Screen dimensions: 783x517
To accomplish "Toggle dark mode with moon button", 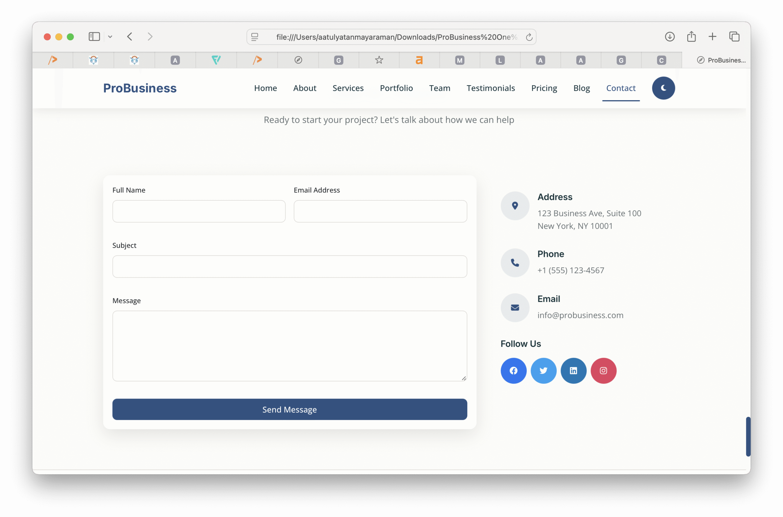I will (663, 88).
